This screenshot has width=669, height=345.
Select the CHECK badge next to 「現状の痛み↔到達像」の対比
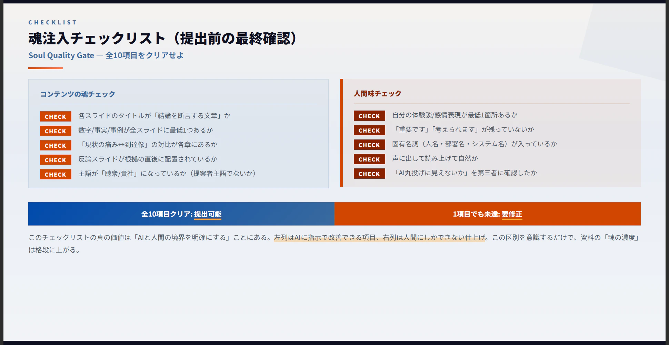click(x=56, y=145)
